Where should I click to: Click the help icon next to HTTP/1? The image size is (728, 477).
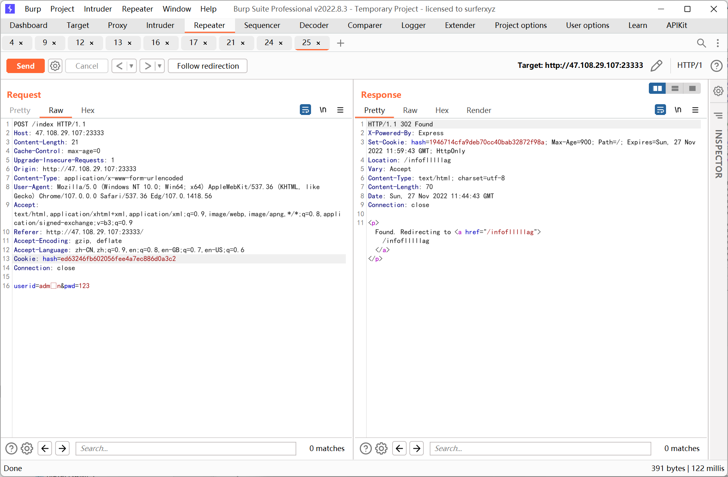click(x=716, y=65)
